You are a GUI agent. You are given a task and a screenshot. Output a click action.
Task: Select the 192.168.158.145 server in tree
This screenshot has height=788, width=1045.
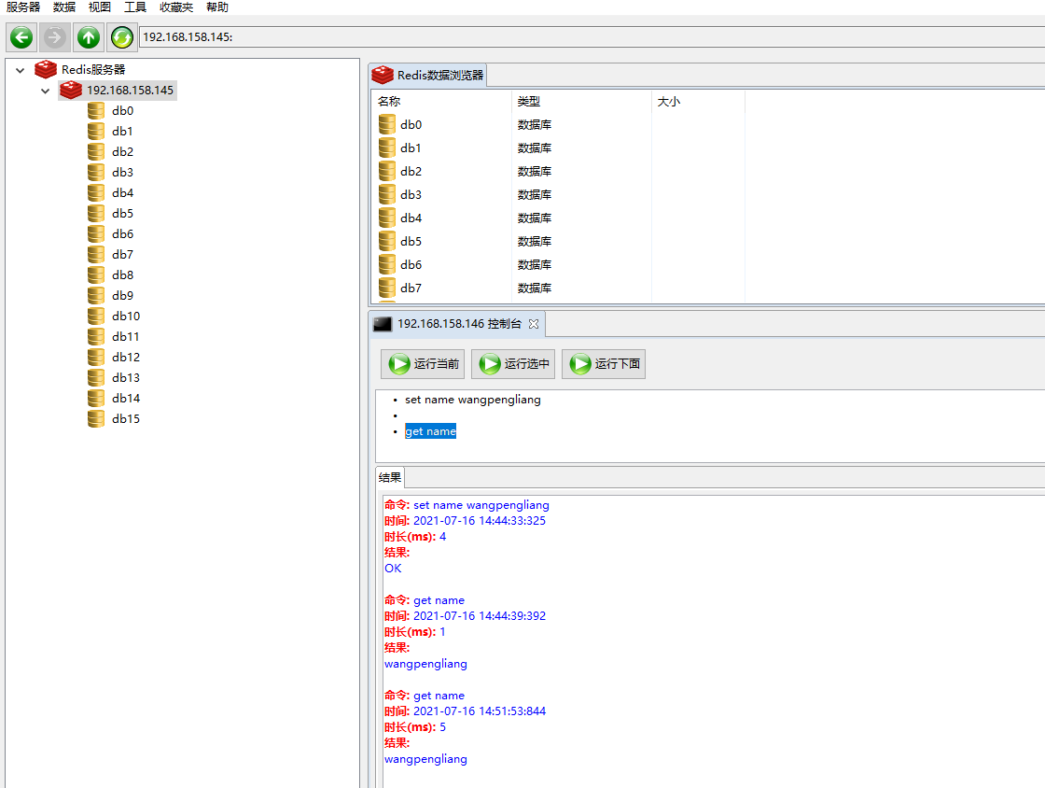point(118,90)
